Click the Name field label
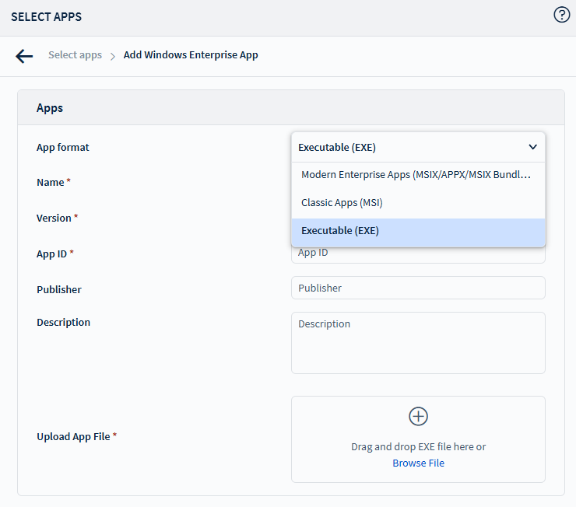The width and height of the screenshot is (576, 507). (x=51, y=183)
